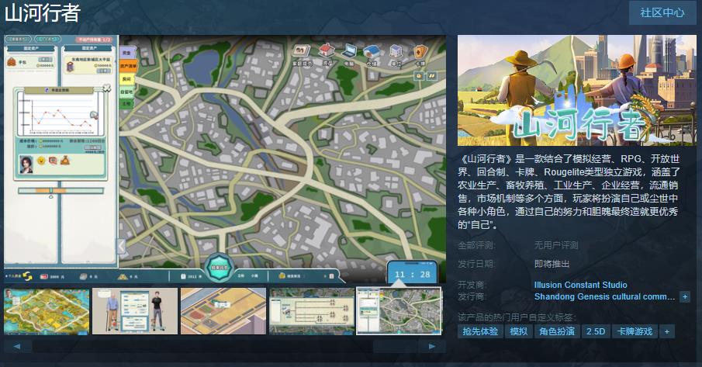
Task: Collapse the left panel with arrow handle
Action: point(122,246)
